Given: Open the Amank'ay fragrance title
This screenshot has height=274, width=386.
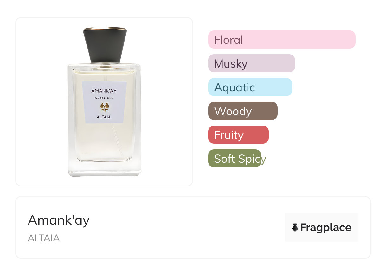Looking at the screenshot, I should coord(59,220).
